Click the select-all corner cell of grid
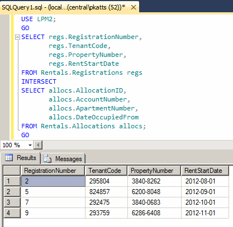The width and height of the screenshot is (233, 227). coord(12,171)
